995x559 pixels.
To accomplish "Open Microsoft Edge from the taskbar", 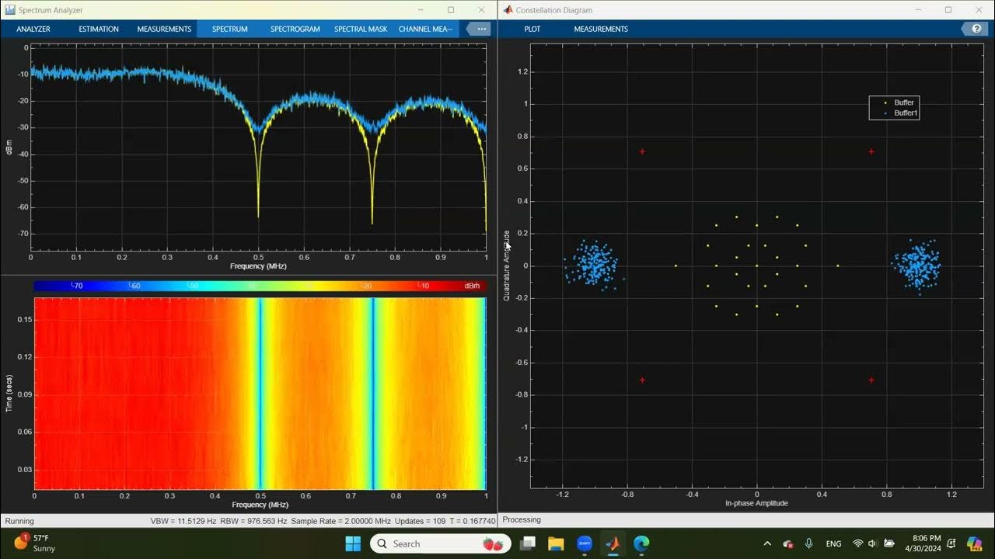I will tap(641, 543).
